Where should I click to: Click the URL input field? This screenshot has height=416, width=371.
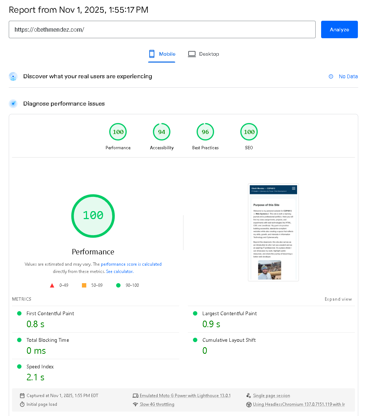pos(162,29)
